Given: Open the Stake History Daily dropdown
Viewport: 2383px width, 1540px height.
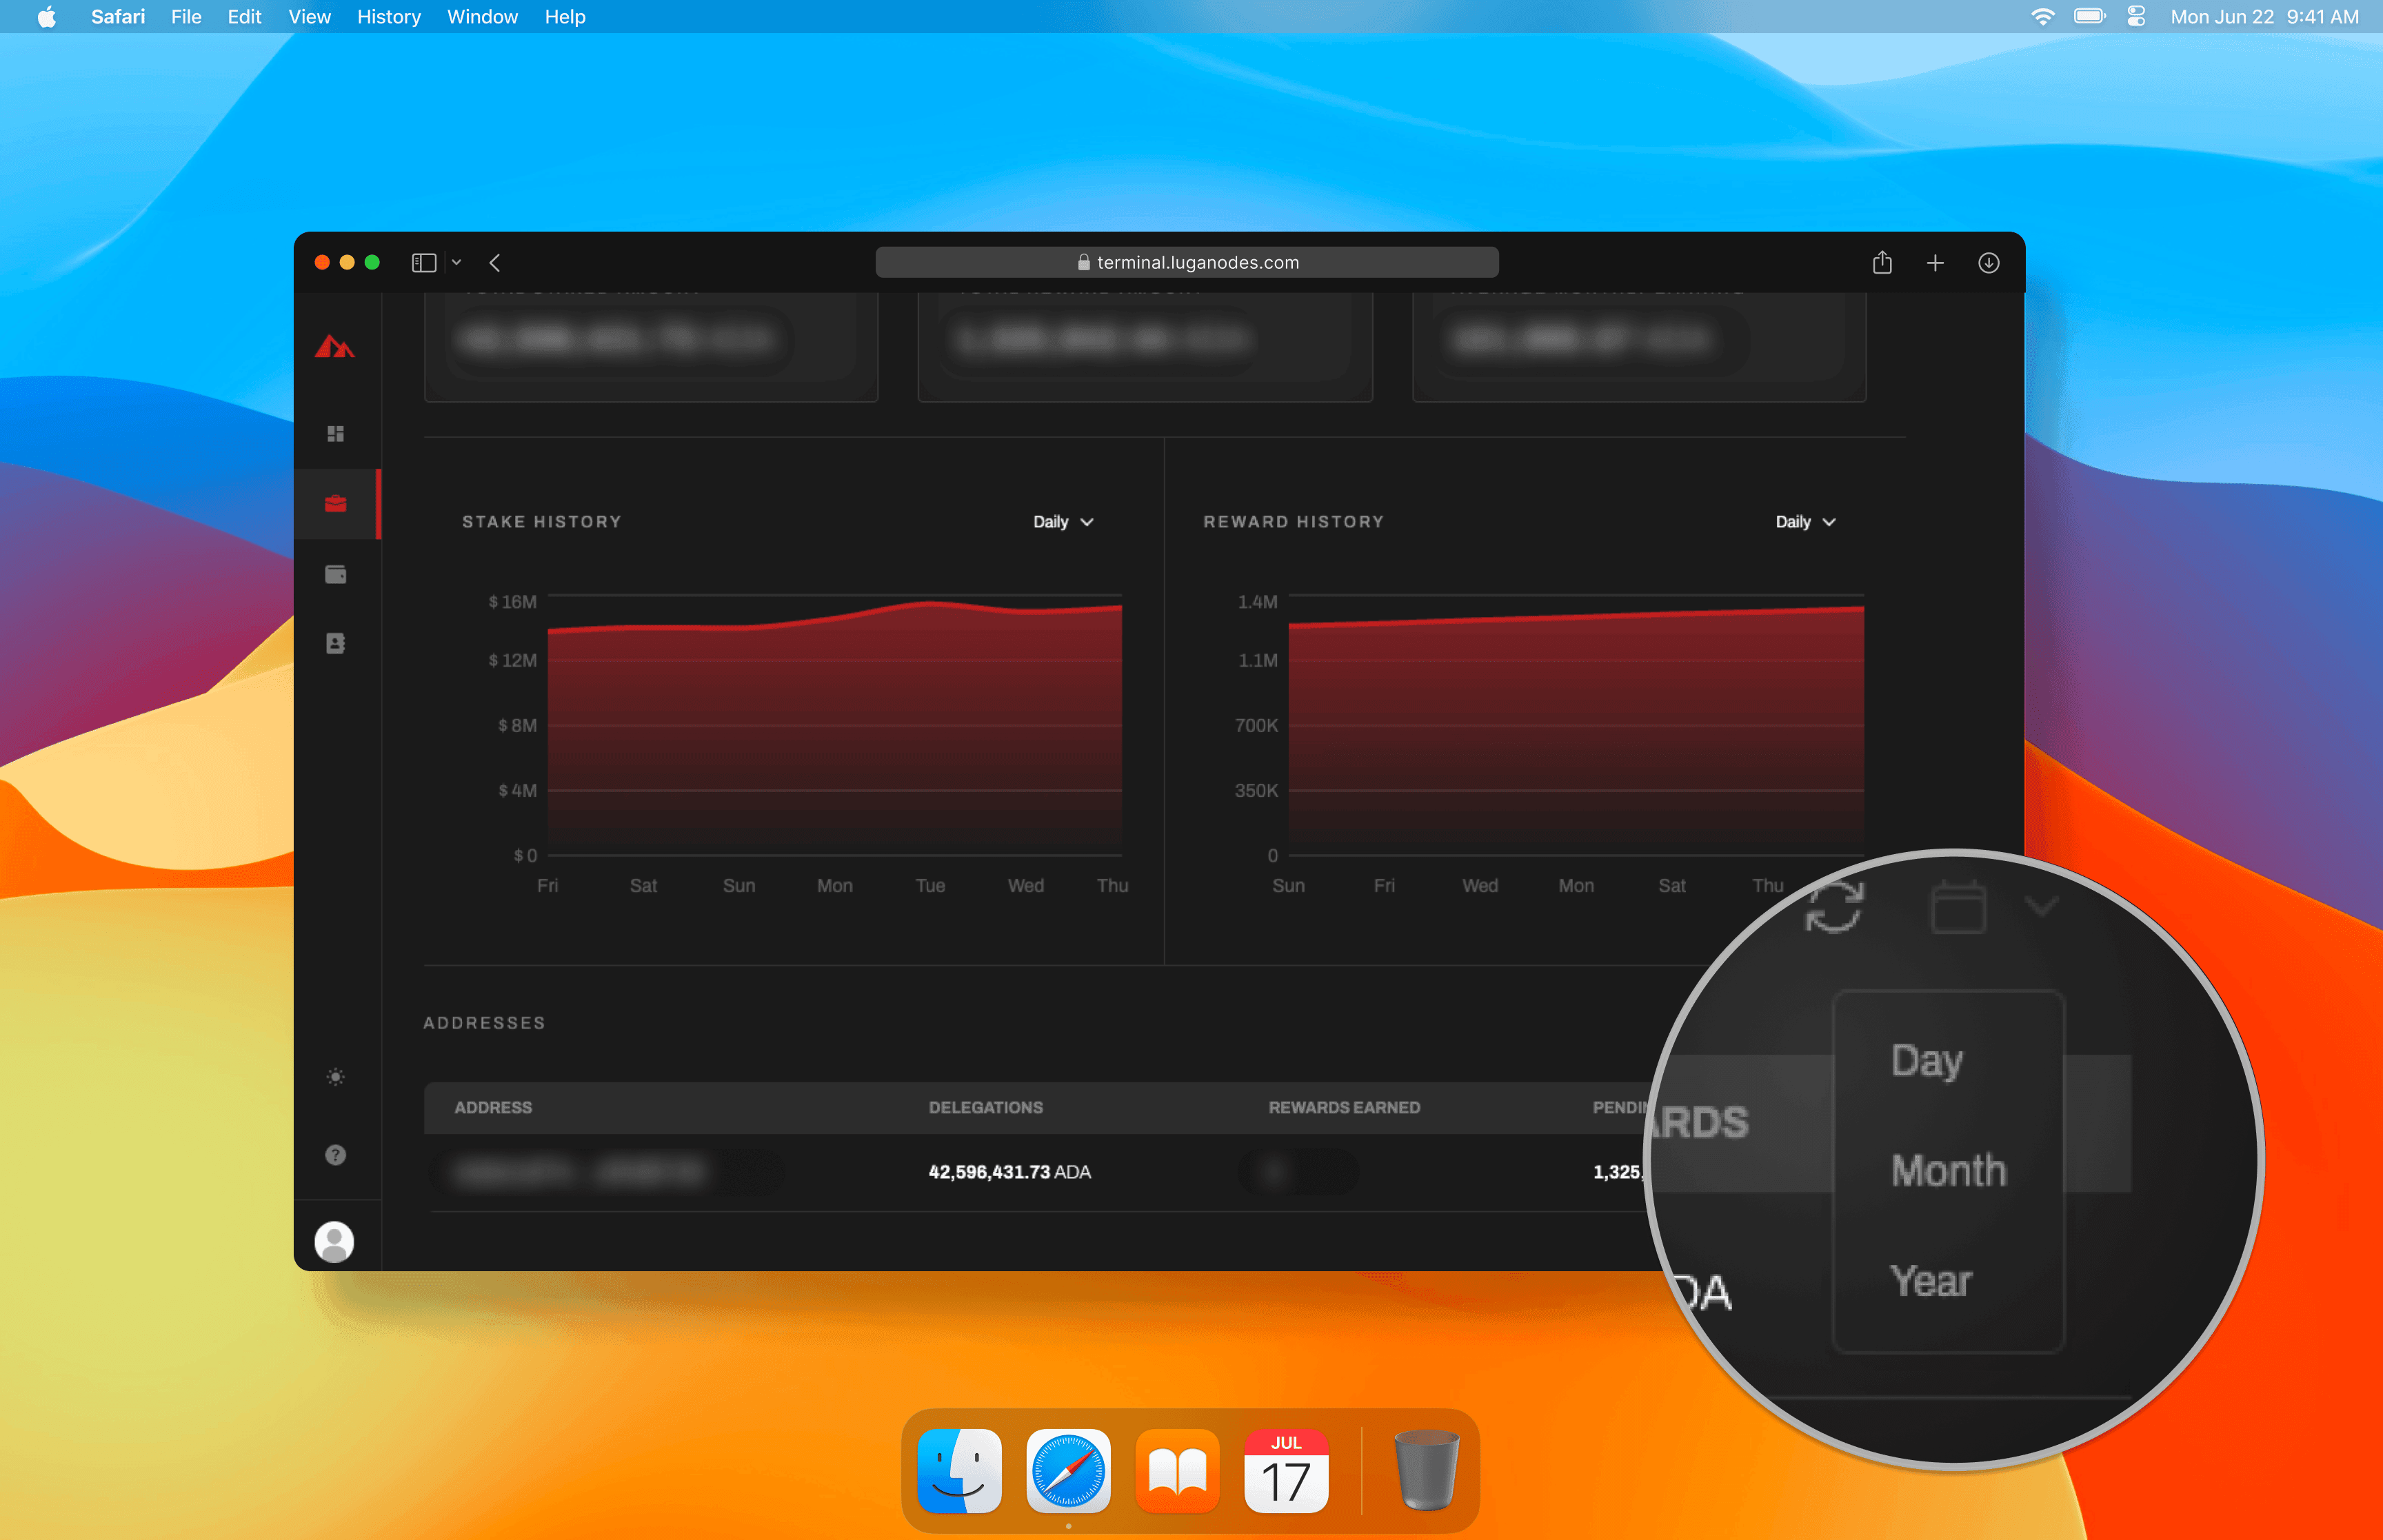Looking at the screenshot, I should pos(1063,522).
